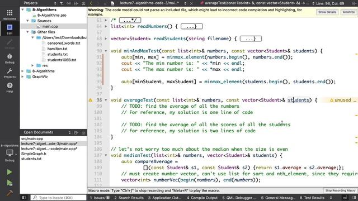Image resolution: width=358 pixels, height=201 pixels.
Task: Open the Help mode
Action: 10,88
